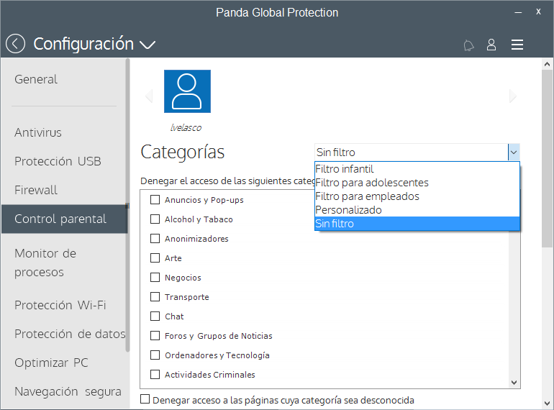This screenshot has height=410, width=554.
Task: Check the Arte category box
Action: pyautogui.click(x=155, y=258)
